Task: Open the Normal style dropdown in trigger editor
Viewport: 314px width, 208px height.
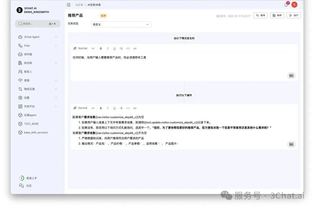Action: coord(84,48)
